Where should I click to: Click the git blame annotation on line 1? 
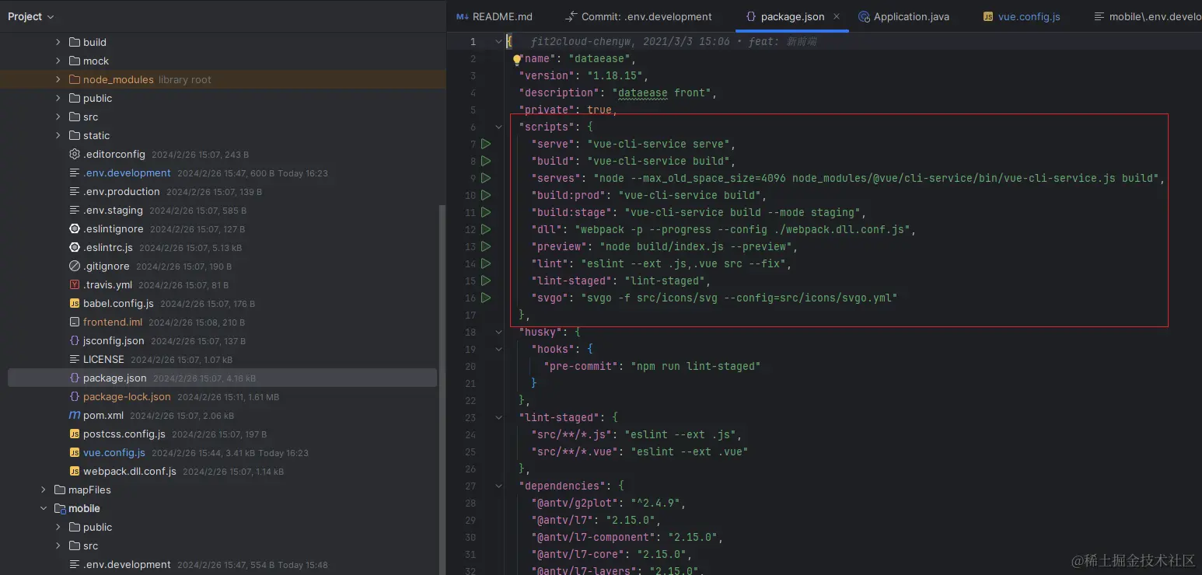(673, 41)
